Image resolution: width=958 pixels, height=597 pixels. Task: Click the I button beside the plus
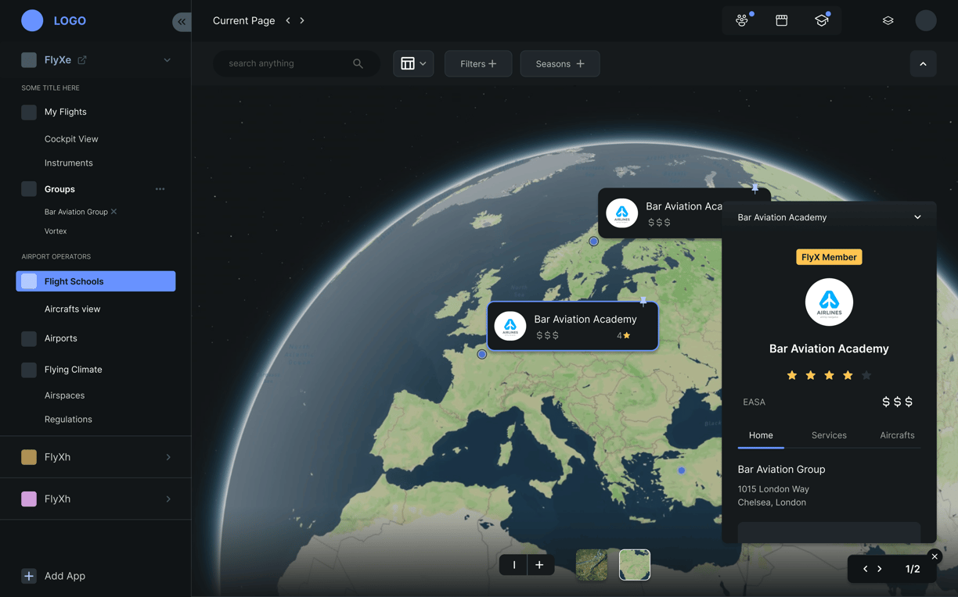(x=513, y=565)
